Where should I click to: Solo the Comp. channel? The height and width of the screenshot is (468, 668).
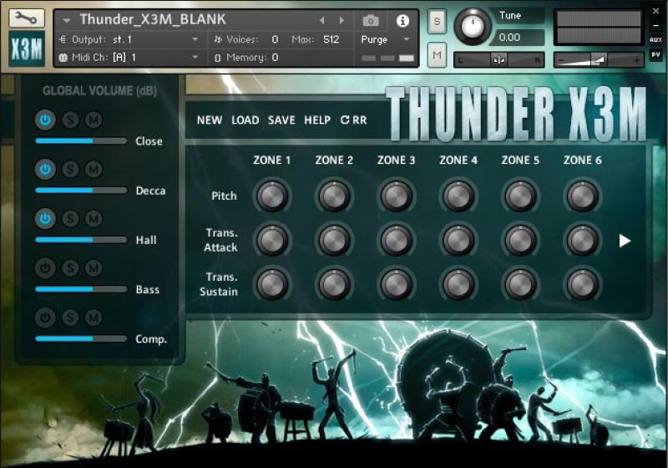point(70,318)
